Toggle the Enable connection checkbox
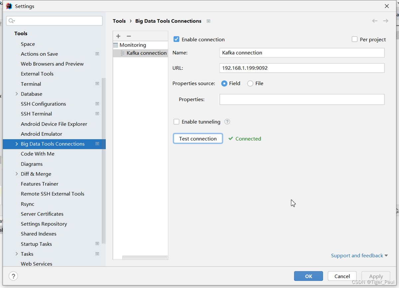Screen dimensions: 399x288 177,39
